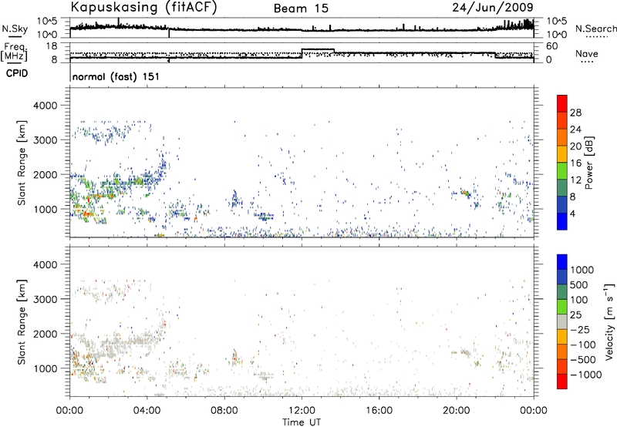Click the 20:00 time axis tick label
The height and width of the screenshot is (427, 617).
coord(457,411)
